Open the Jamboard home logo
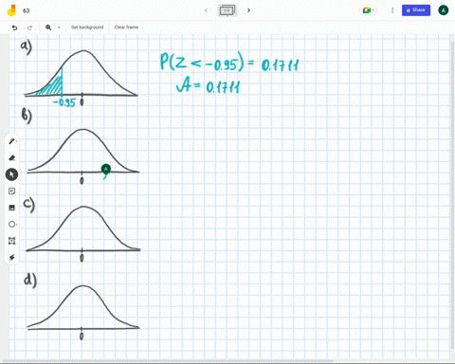Image resolution: width=455 pixels, height=364 pixels. tap(11, 10)
